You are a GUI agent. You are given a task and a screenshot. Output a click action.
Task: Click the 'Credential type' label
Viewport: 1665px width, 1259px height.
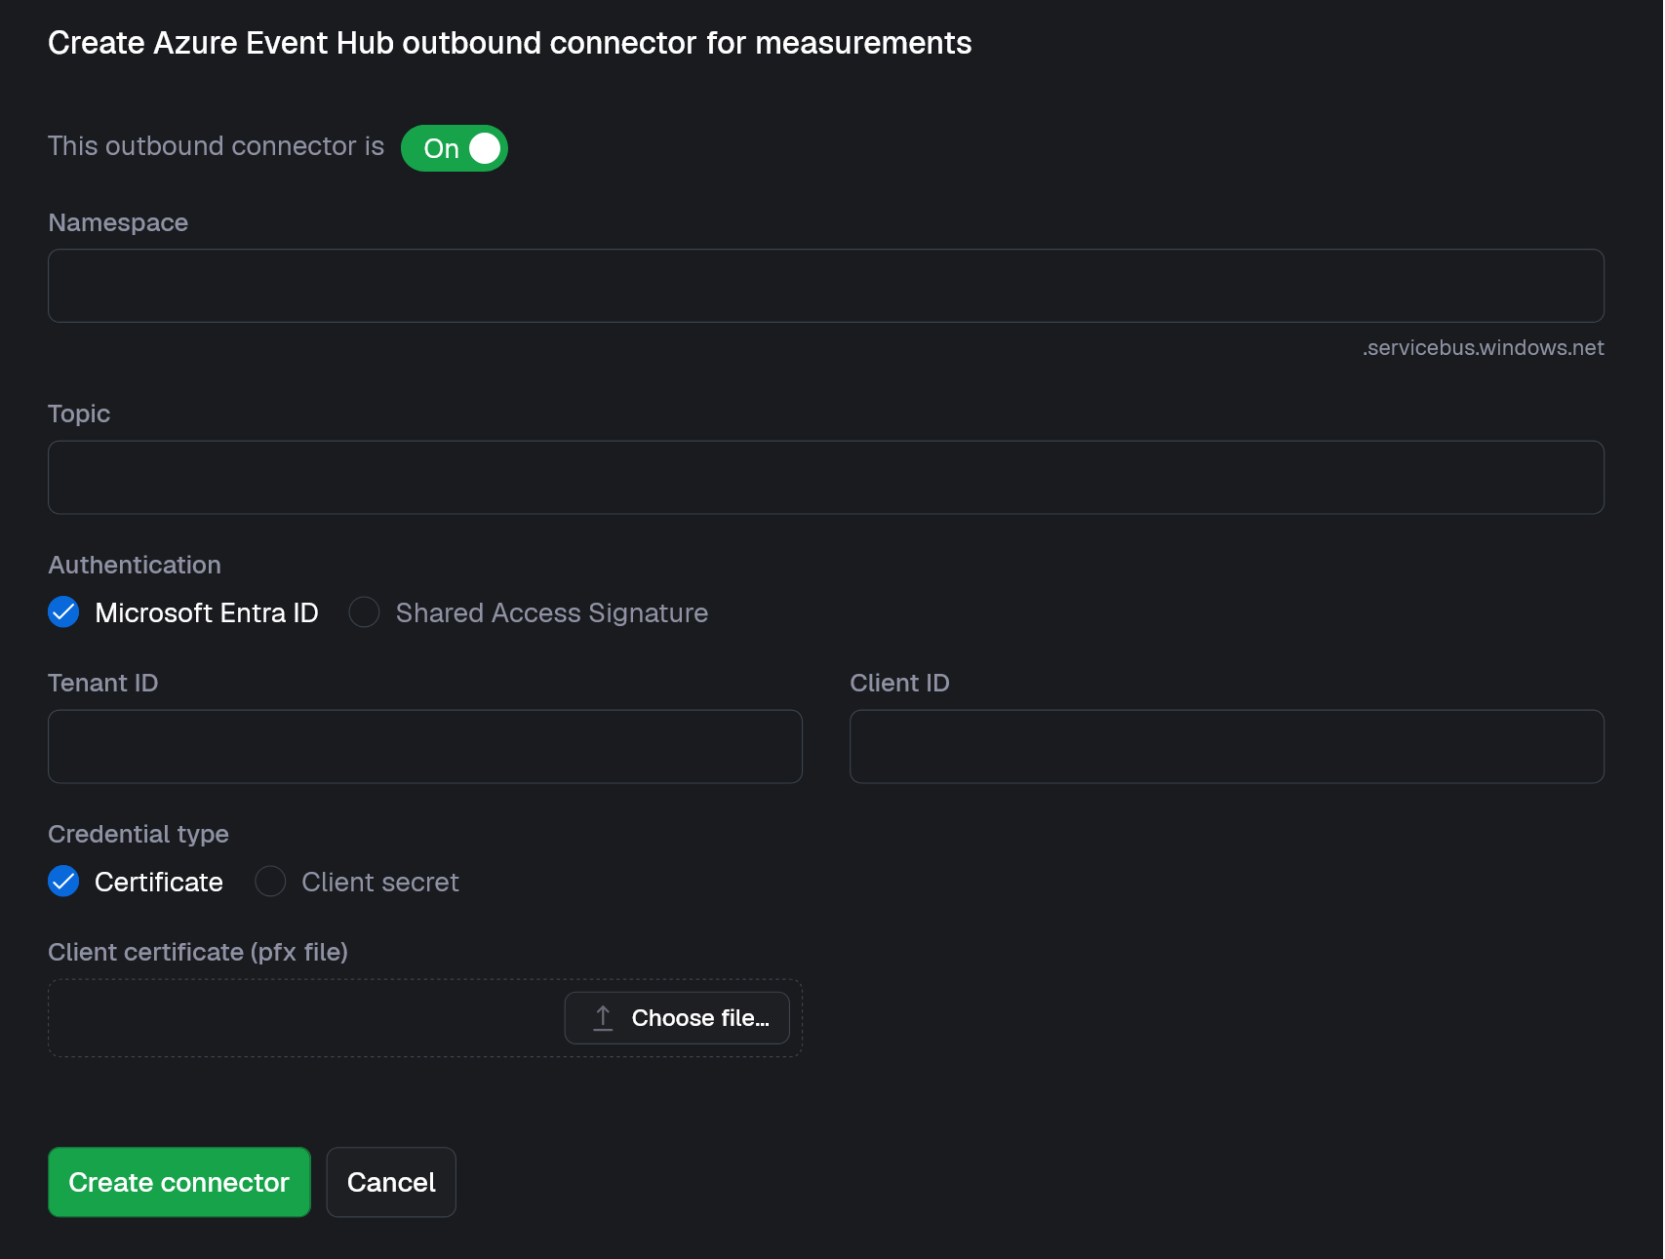[139, 835]
